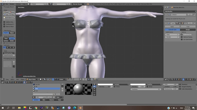Move Collision modifier up in stack
Screen dimensions: 197x110
click(189, 15)
